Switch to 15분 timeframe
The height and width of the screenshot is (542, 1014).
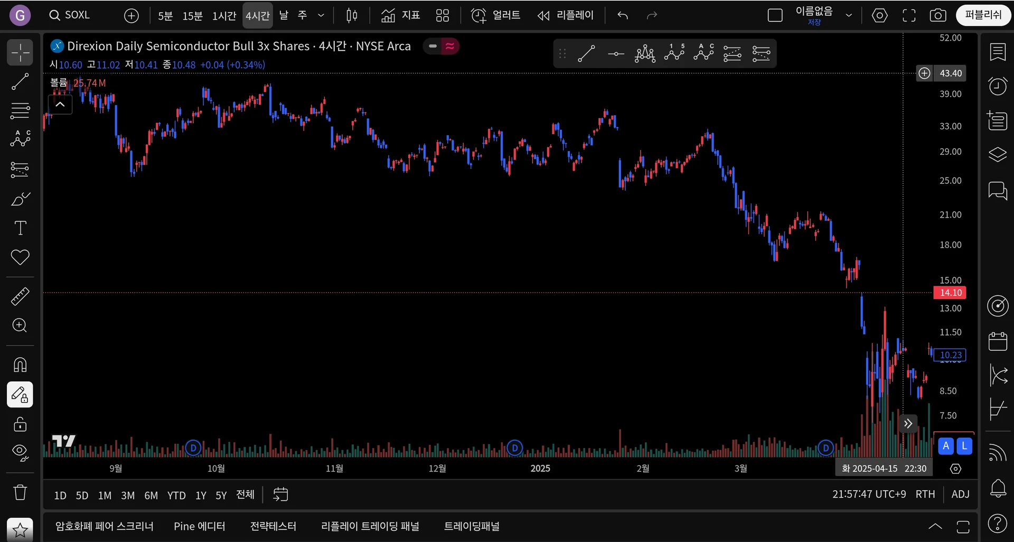(x=192, y=16)
